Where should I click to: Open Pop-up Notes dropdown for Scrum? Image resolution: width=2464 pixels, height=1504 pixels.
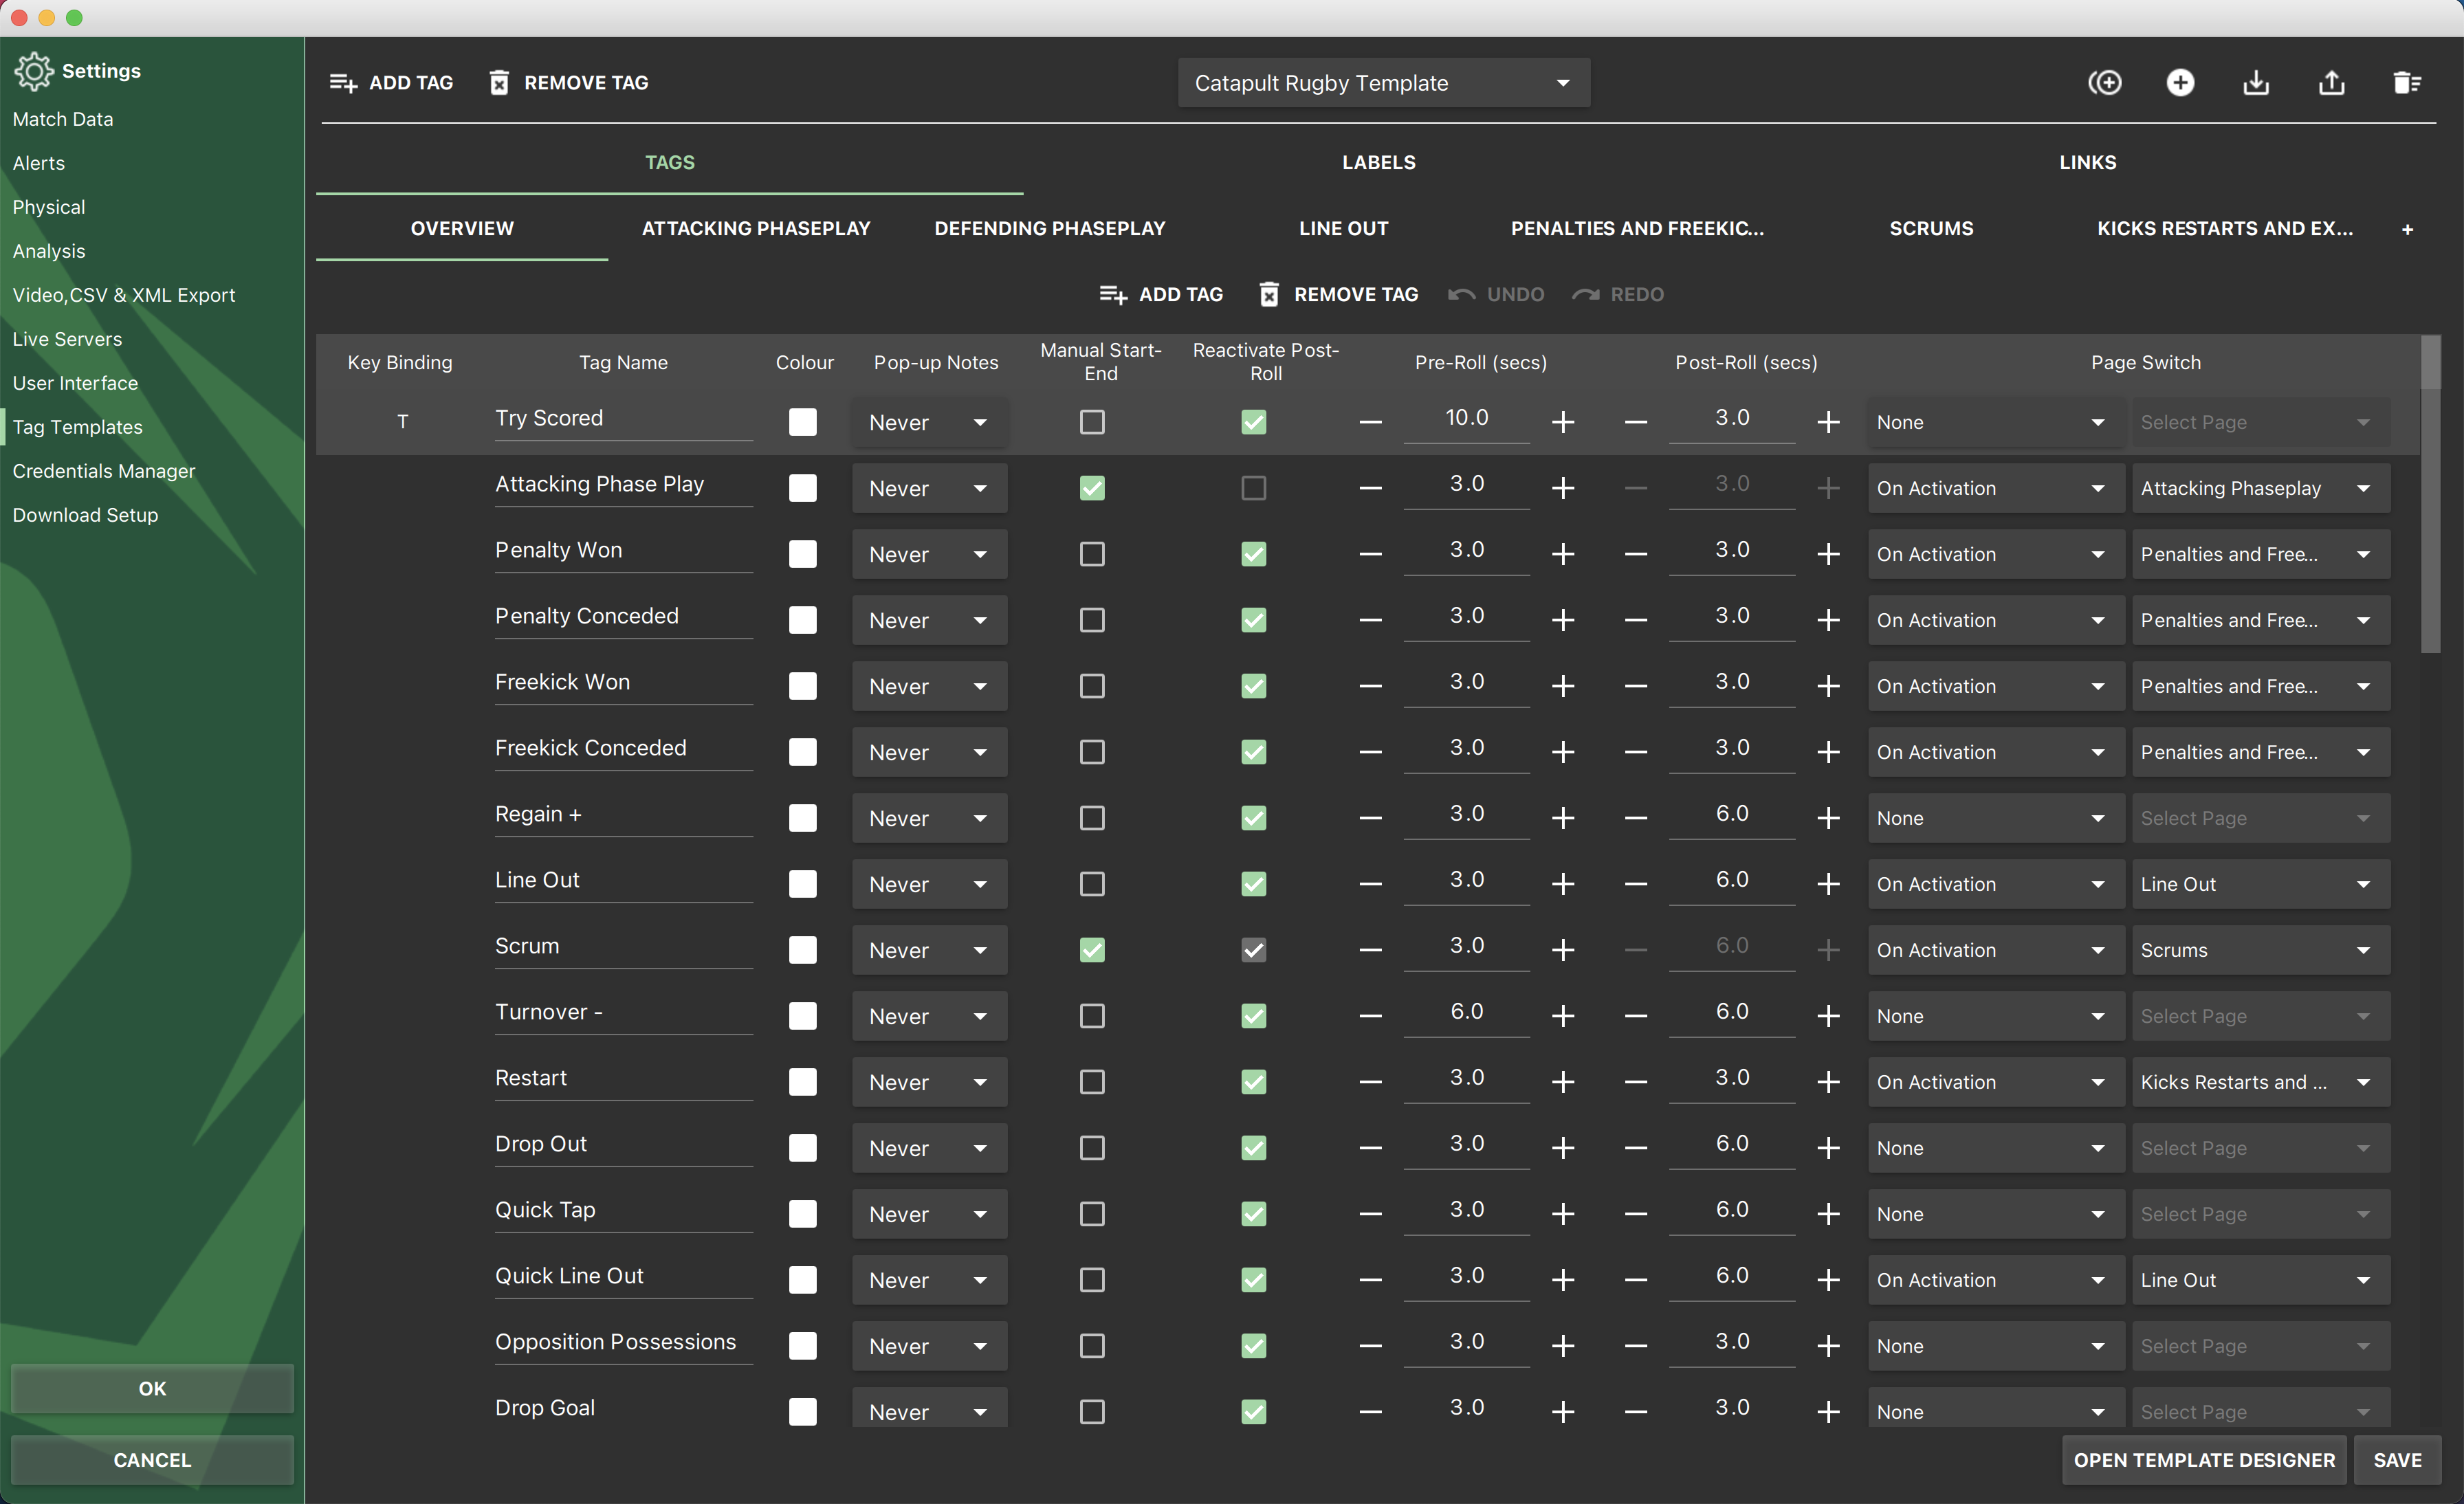pyautogui.click(x=929, y=950)
